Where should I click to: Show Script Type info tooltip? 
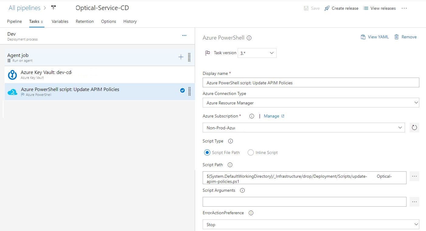(x=230, y=141)
